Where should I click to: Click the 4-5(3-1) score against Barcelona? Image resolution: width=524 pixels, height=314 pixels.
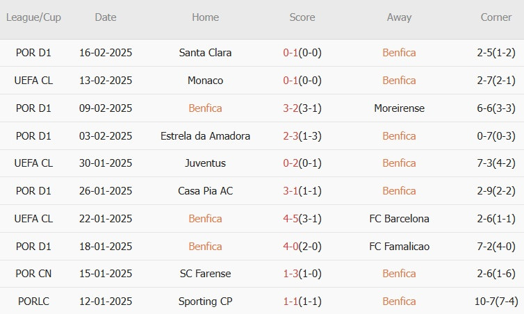302,218
